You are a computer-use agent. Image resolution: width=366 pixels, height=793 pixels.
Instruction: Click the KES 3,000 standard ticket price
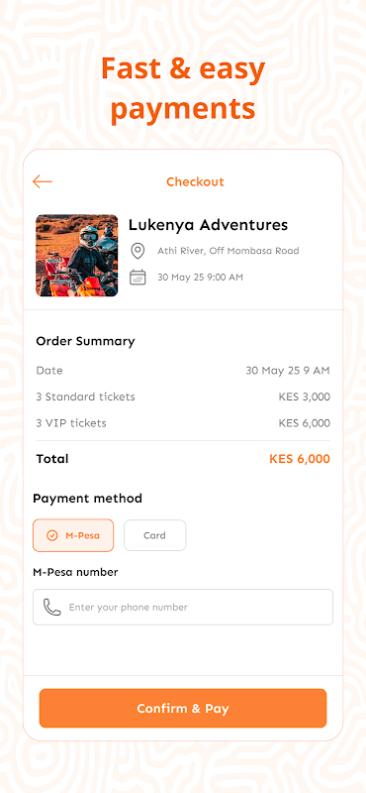pos(305,396)
